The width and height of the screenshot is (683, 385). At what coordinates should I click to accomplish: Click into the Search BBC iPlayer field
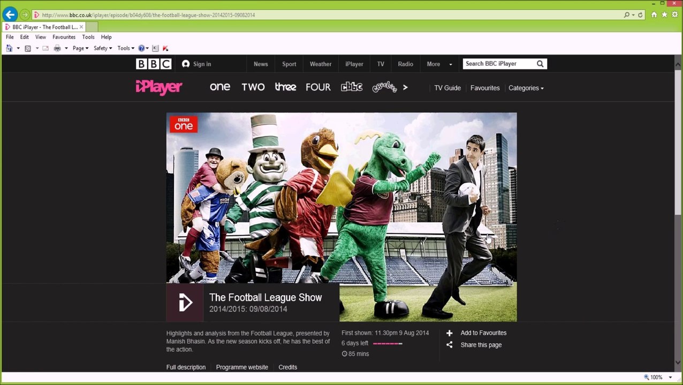pos(498,64)
